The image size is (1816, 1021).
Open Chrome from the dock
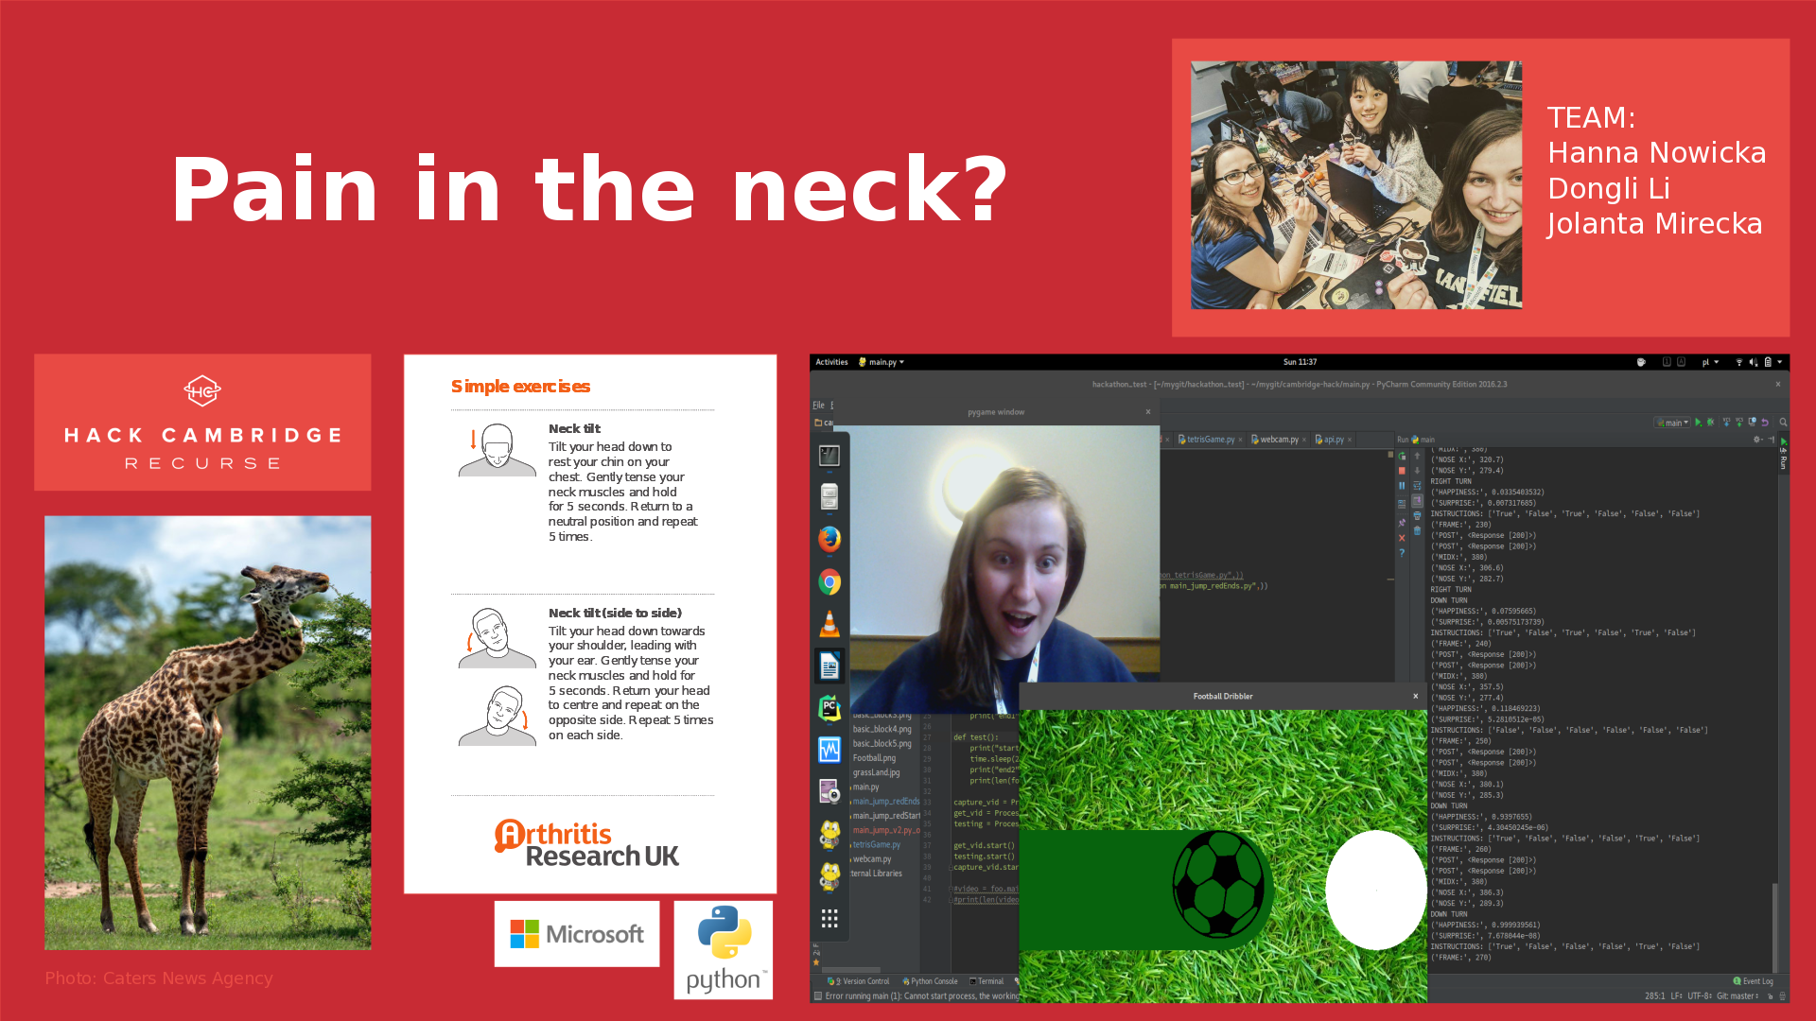[829, 582]
